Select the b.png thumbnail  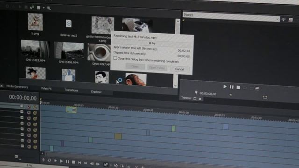click(x=36, y=22)
